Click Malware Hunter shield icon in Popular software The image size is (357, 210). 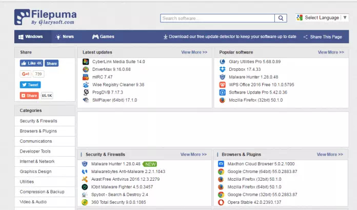222,77
